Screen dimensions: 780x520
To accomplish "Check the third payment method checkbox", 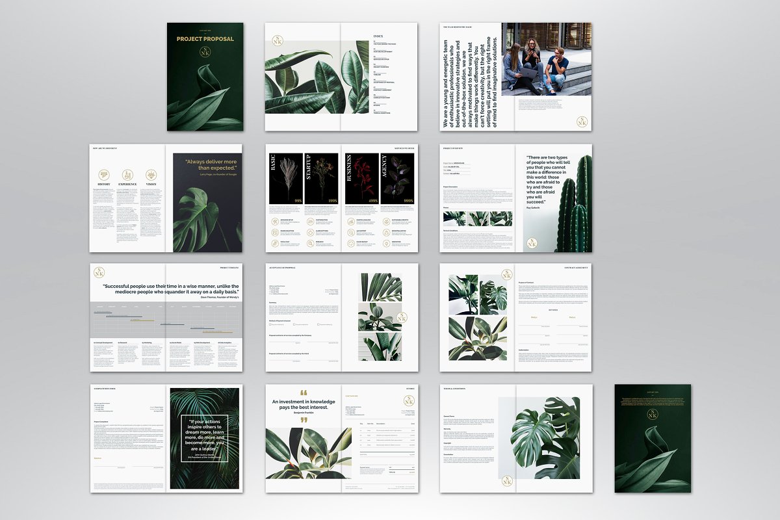I will point(318,324).
